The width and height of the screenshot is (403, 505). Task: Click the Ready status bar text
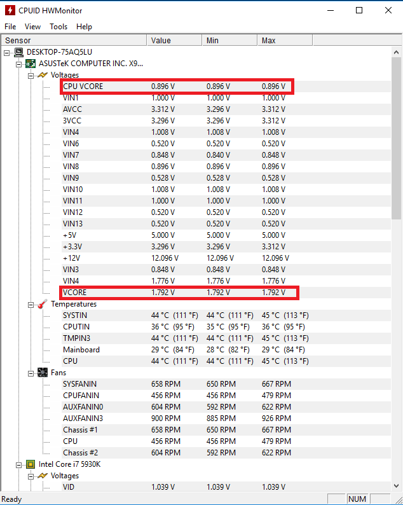click(x=11, y=499)
